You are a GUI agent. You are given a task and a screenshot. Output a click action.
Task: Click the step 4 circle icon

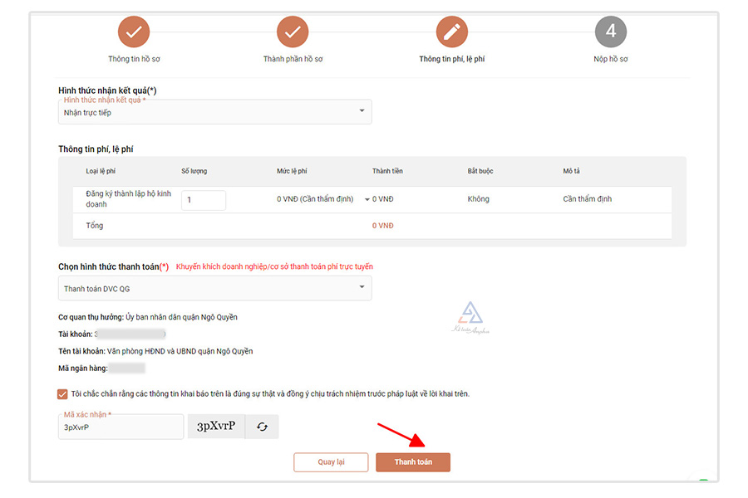[x=611, y=32]
